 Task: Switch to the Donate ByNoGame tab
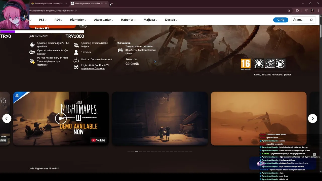point(49,4)
